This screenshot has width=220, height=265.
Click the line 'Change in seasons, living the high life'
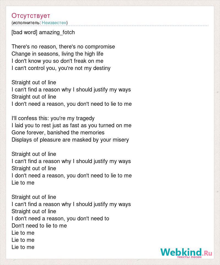click(x=57, y=54)
